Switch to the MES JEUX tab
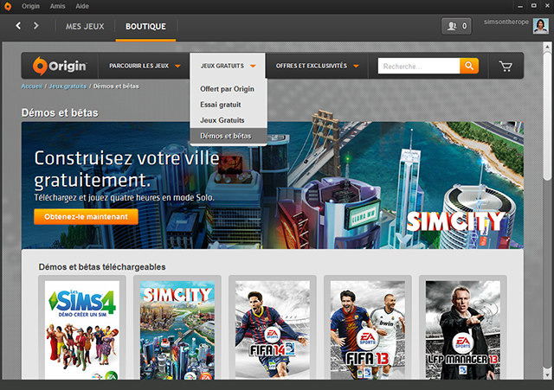Screen dimensions: 554x390 85,27
